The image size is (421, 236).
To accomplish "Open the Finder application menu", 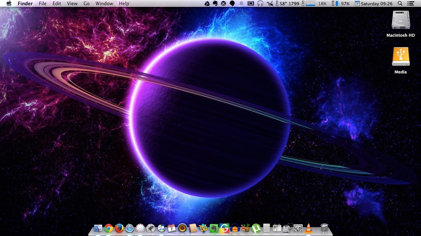I will point(25,4).
